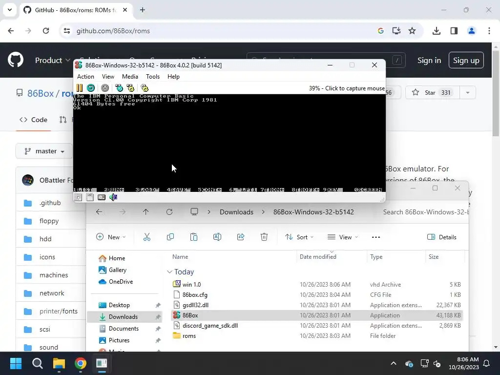Select the Code tab on GitHub

(34, 120)
